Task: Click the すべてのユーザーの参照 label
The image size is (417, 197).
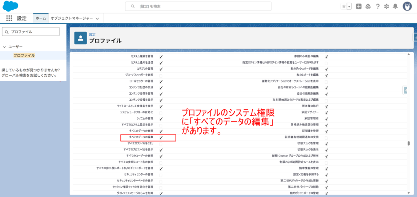Action: coord(140,155)
